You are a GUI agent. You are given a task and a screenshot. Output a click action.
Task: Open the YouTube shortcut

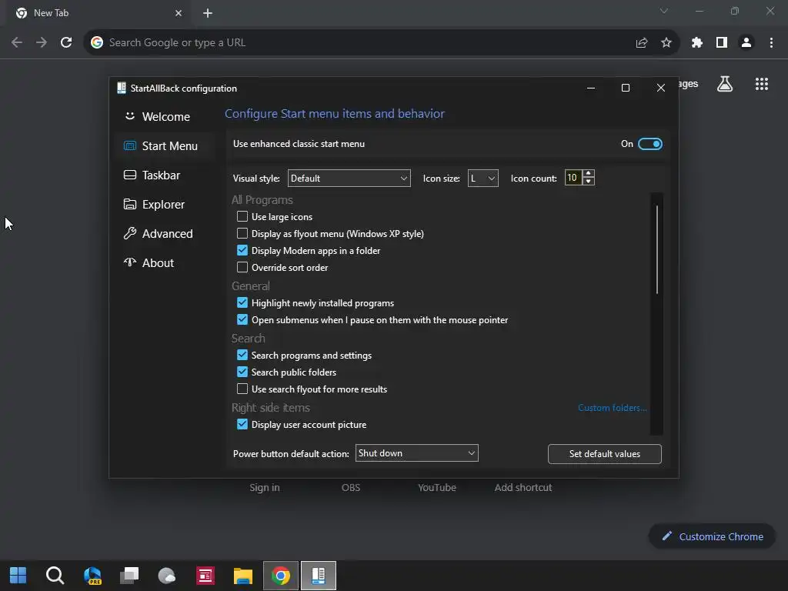tap(437, 487)
